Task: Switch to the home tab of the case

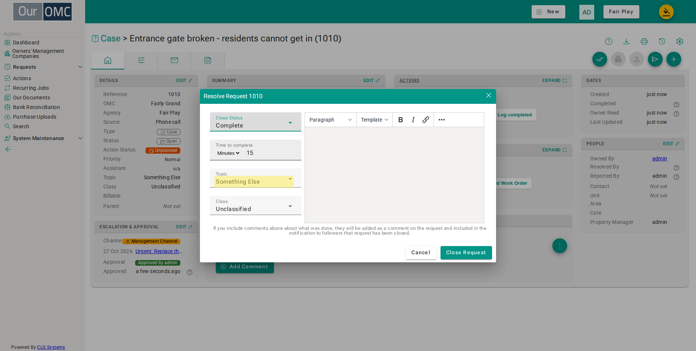Action: pyautogui.click(x=108, y=60)
